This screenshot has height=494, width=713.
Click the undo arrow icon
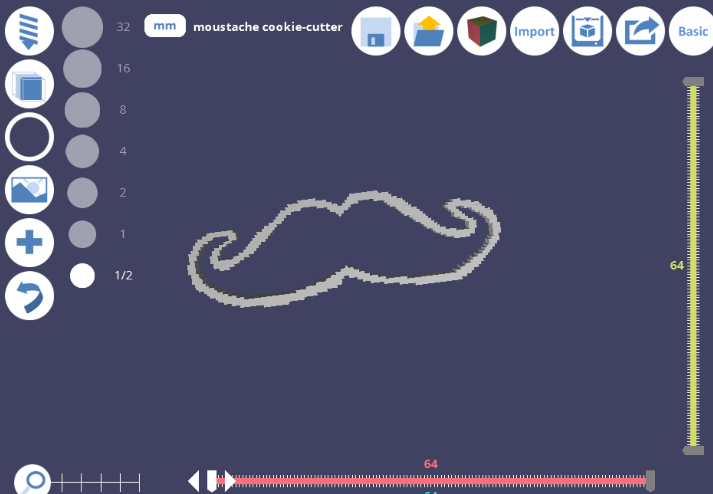pos(29,296)
